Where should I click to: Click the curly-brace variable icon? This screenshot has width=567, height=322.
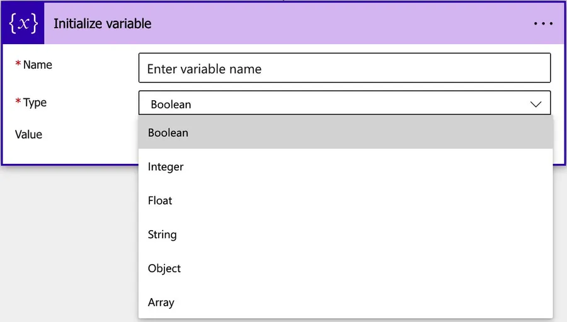click(x=23, y=24)
